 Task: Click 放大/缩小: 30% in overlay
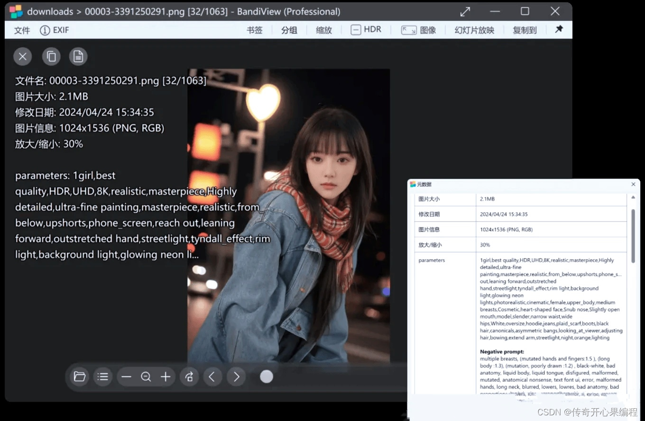(x=49, y=144)
